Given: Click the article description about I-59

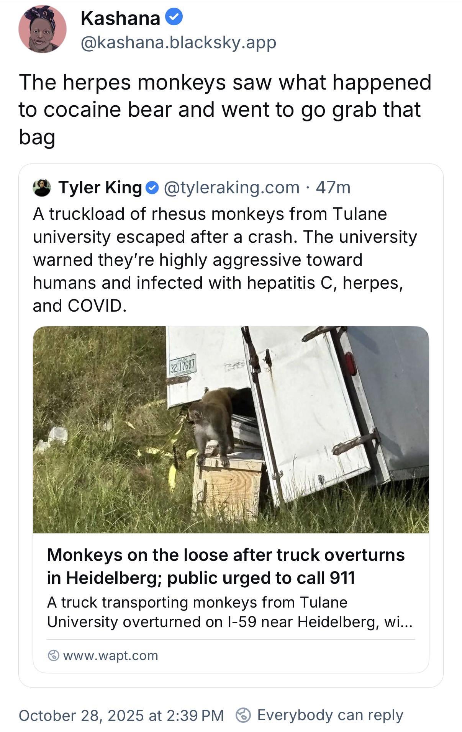Looking at the screenshot, I should [229, 612].
